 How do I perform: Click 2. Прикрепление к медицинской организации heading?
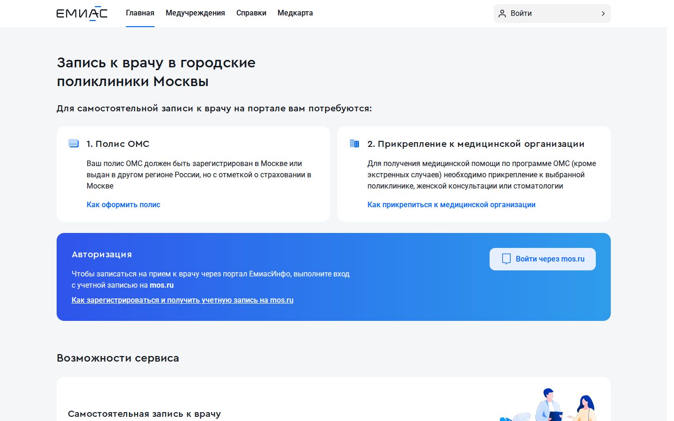476,144
